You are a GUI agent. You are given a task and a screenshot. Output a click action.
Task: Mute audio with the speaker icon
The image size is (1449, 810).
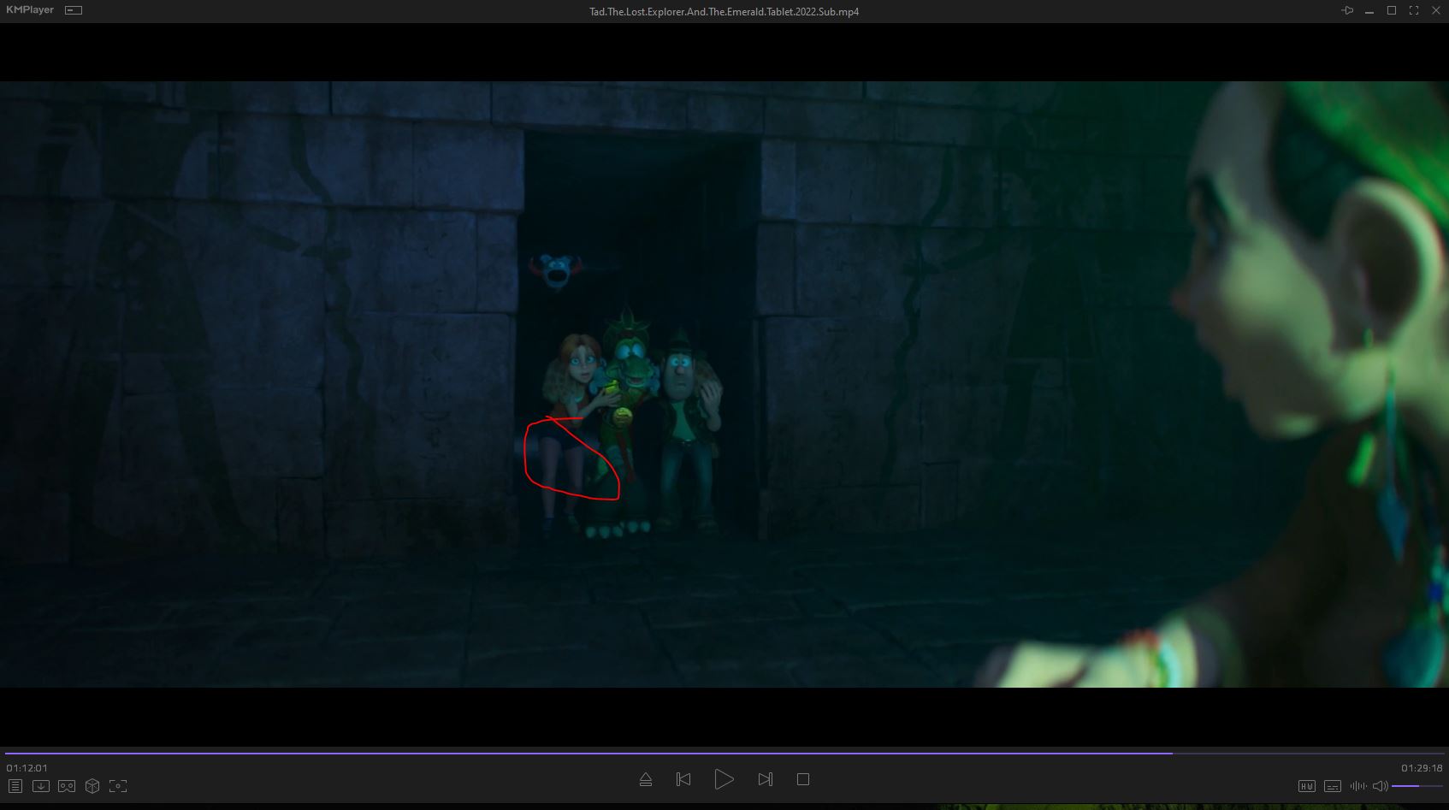pos(1380,786)
